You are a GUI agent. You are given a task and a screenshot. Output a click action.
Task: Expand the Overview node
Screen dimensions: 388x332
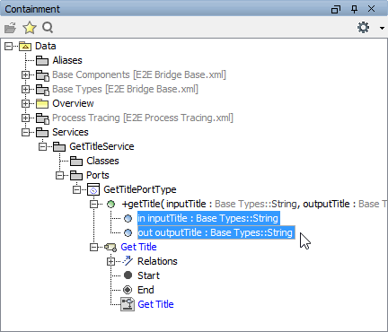25,103
